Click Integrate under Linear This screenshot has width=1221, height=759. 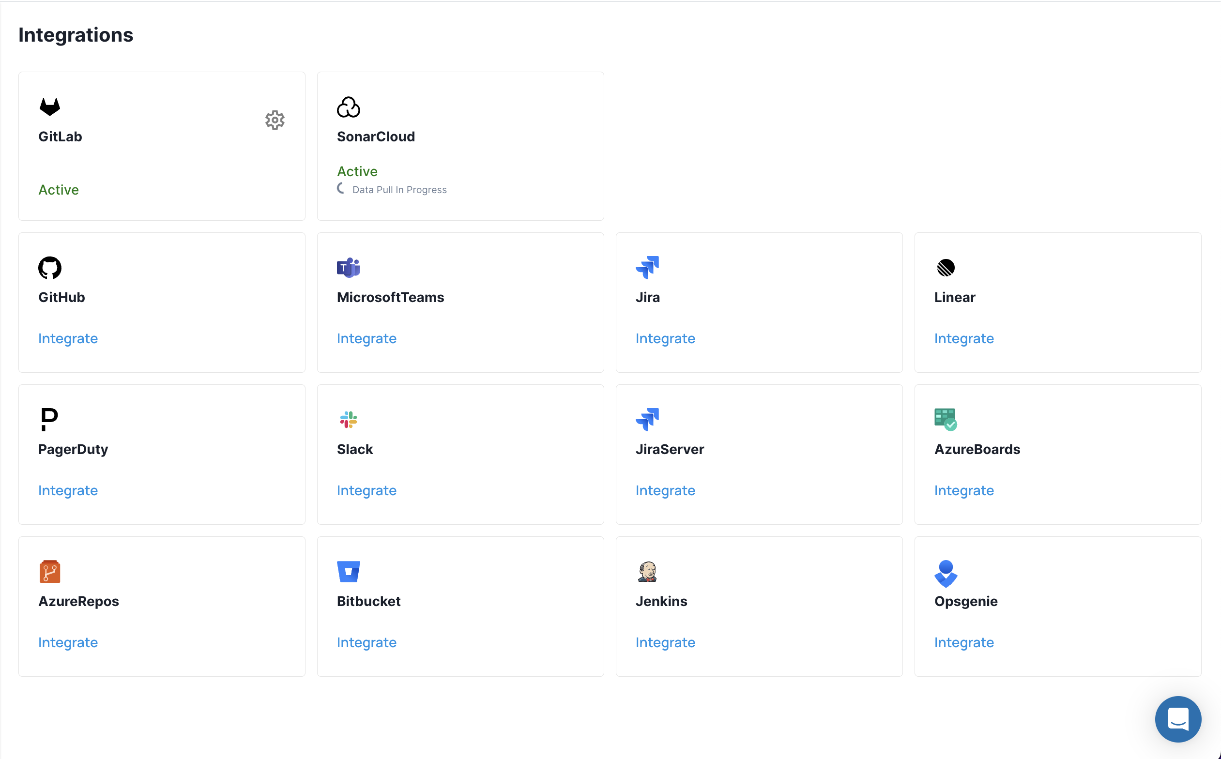pos(963,338)
